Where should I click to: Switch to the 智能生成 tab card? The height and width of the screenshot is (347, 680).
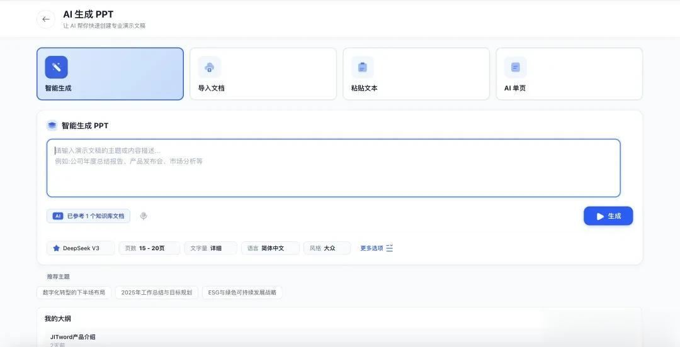[x=110, y=74]
